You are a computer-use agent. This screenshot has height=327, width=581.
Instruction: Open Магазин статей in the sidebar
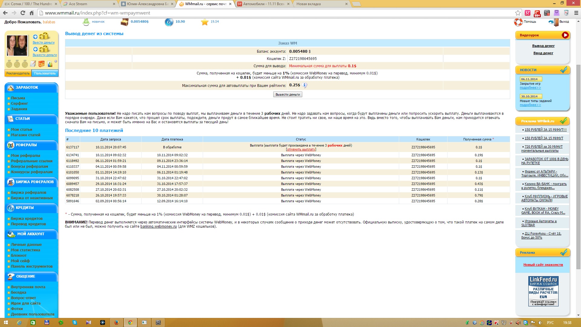coord(26,135)
